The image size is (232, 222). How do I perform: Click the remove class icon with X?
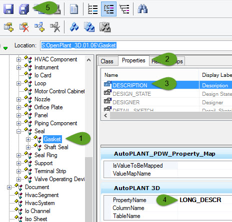tap(55, 27)
